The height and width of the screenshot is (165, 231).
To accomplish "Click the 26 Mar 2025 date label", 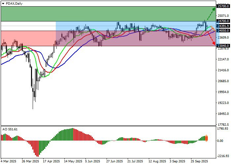I will pos(30,161).
